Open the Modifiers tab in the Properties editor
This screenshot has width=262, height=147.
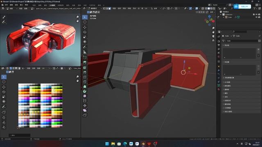pyautogui.click(x=219, y=70)
